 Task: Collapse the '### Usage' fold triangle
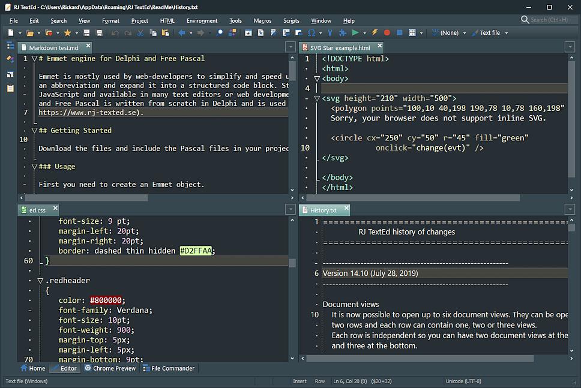(34, 166)
